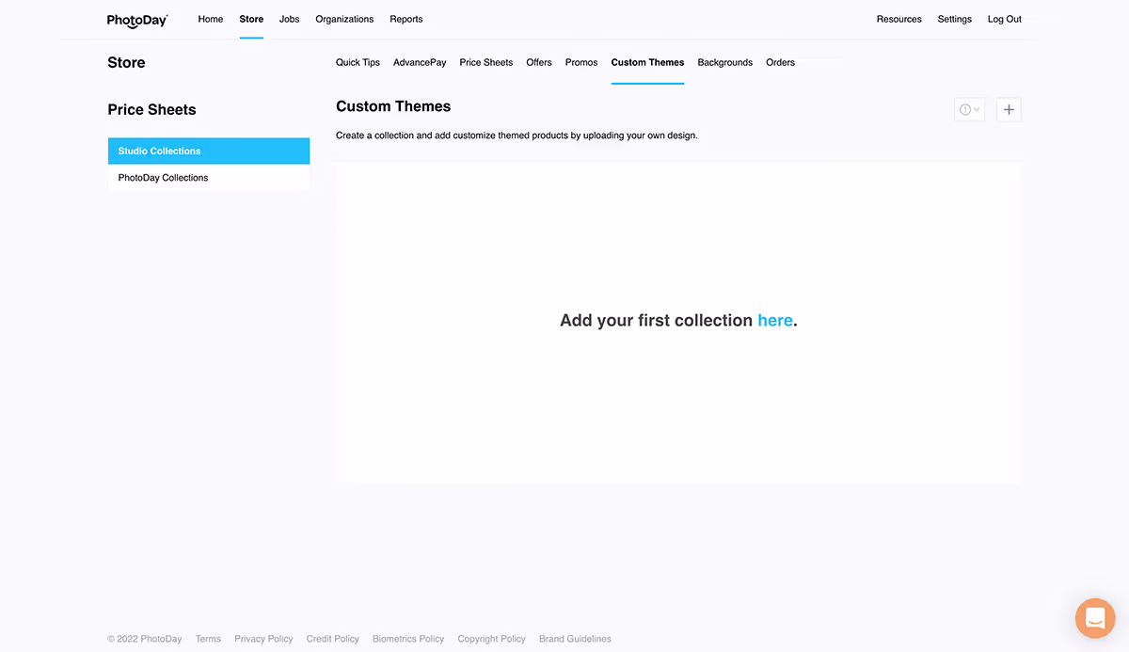
Task: Click the 'Create a collection' description text
Action: (517, 135)
